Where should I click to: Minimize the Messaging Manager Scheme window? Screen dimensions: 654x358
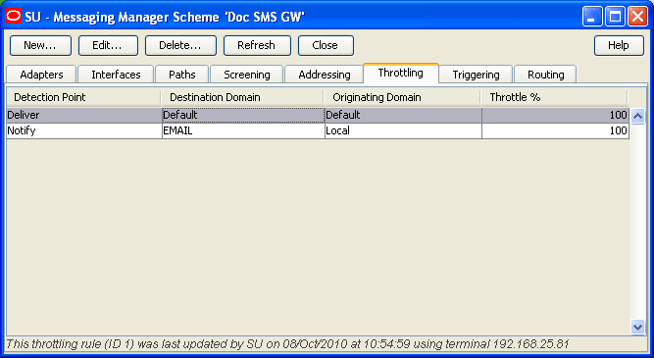click(x=592, y=17)
